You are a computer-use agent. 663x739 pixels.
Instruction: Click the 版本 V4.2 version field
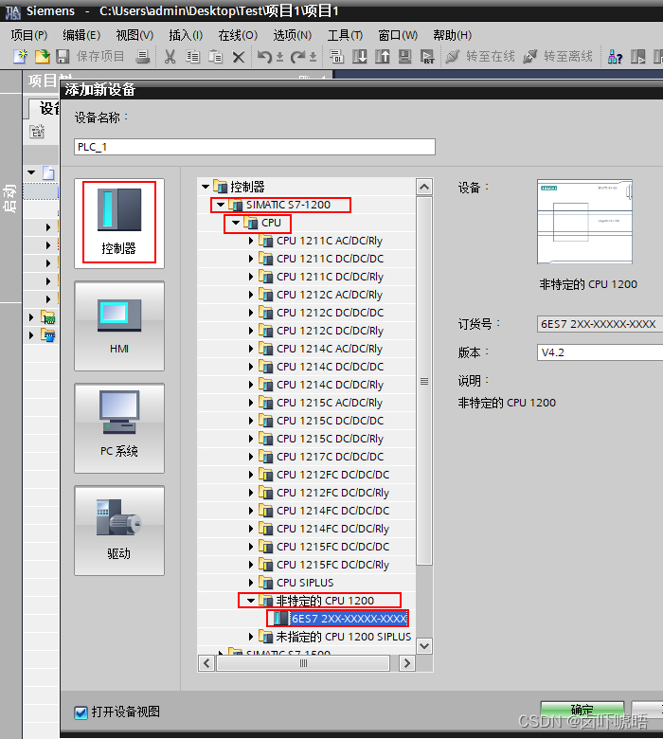click(x=600, y=352)
